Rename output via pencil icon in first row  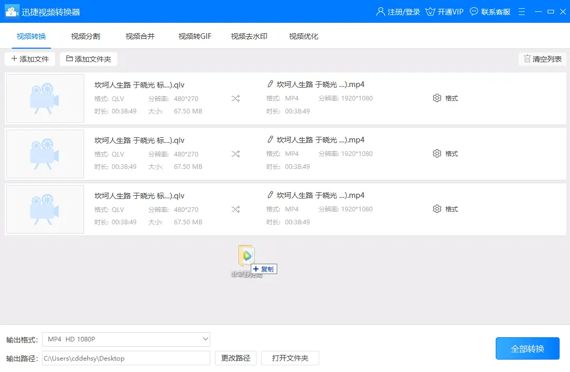(x=270, y=84)
